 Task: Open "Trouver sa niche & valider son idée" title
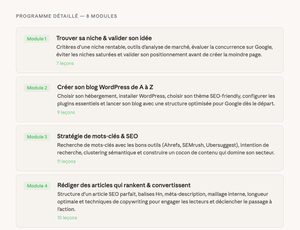click(104, 38)
